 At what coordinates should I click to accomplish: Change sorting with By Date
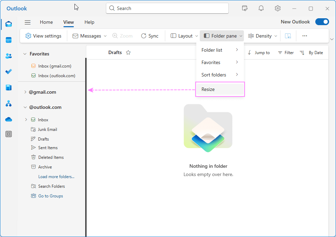[312, 53]
